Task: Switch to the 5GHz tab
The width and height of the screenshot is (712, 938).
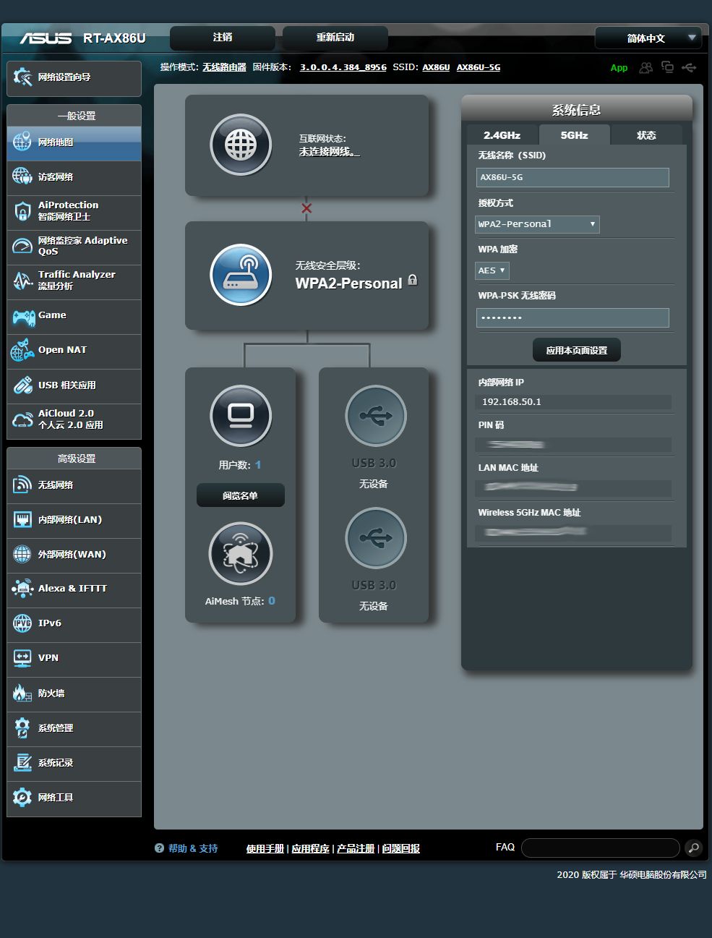Action: 574,135
